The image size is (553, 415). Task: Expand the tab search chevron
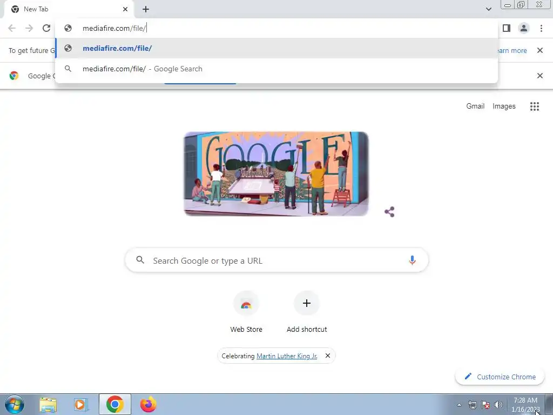click(488, 9)
